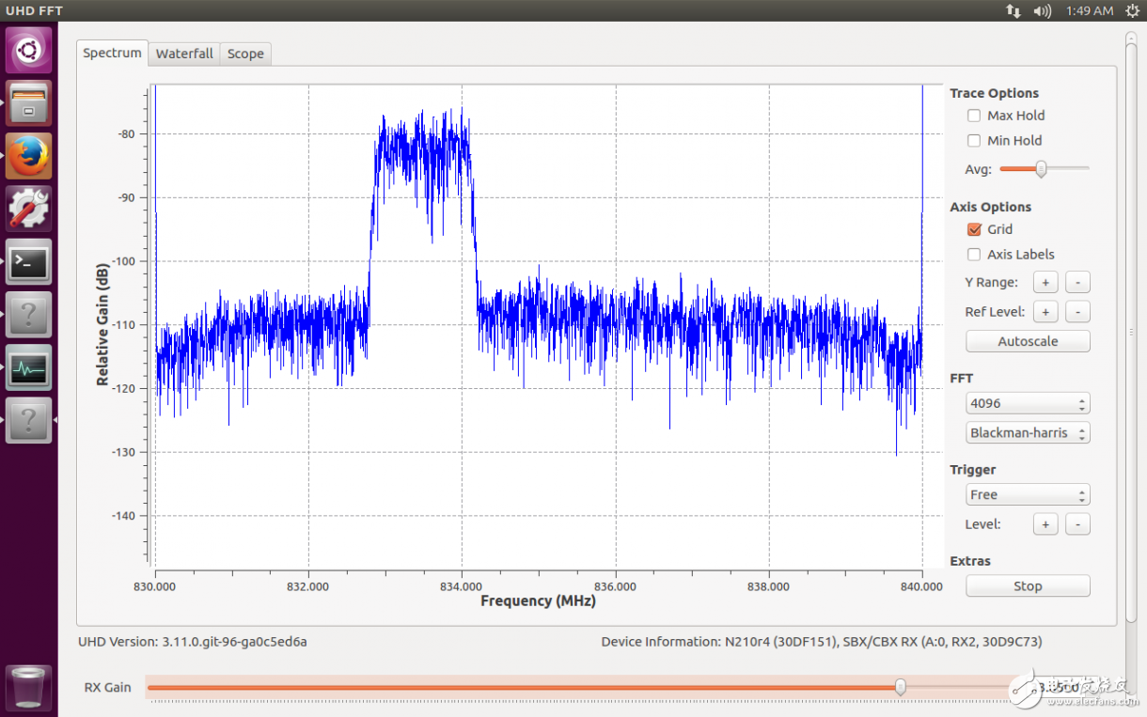Open the Trash in the dock
The height and width of the screenshot is (717, 1147).
(28, 686)
